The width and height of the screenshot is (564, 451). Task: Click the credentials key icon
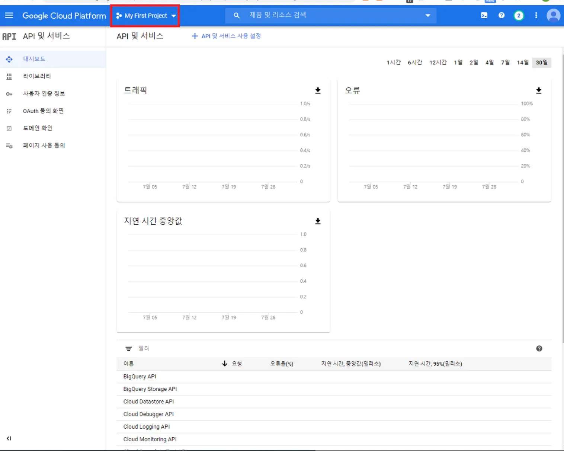click(x=9, y=94)
